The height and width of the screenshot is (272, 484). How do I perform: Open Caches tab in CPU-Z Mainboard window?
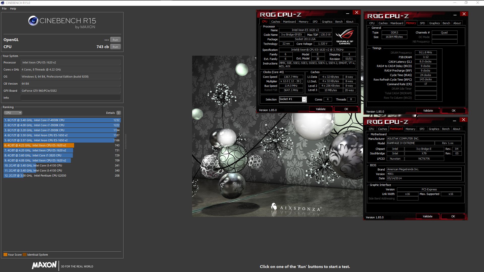pyautogui.click(x=382, y=129)
